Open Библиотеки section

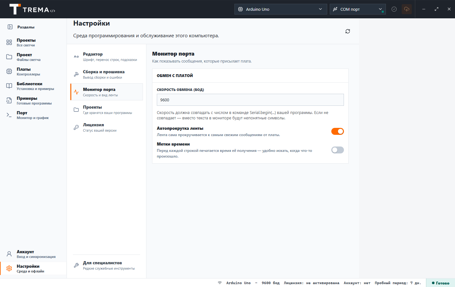tap(33, 86)
